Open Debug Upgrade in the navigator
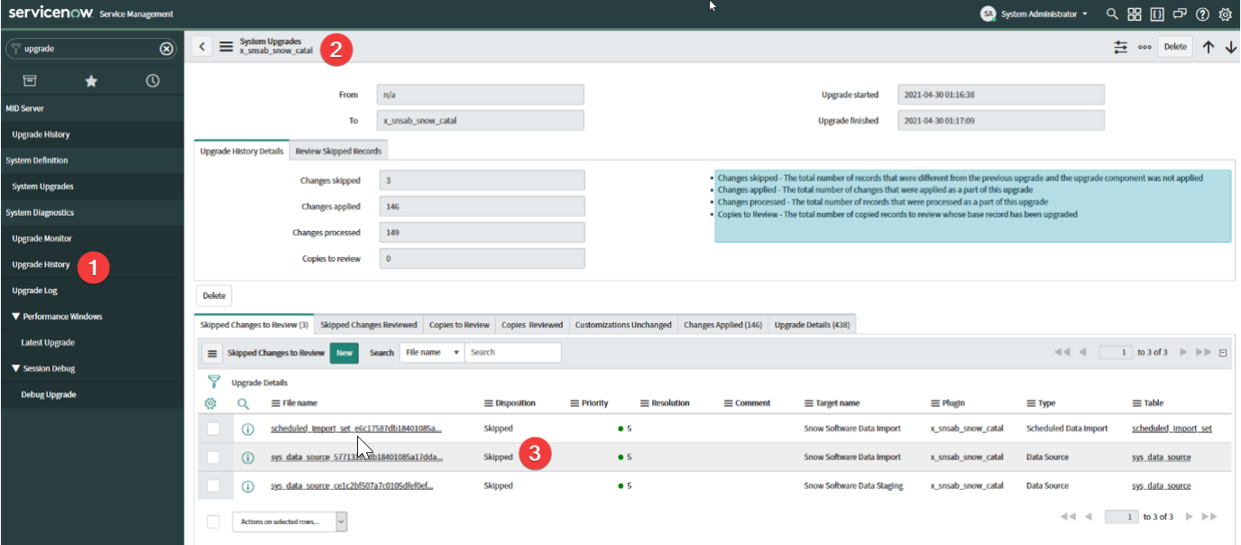 pyautogui.click(x=49, y=394)
